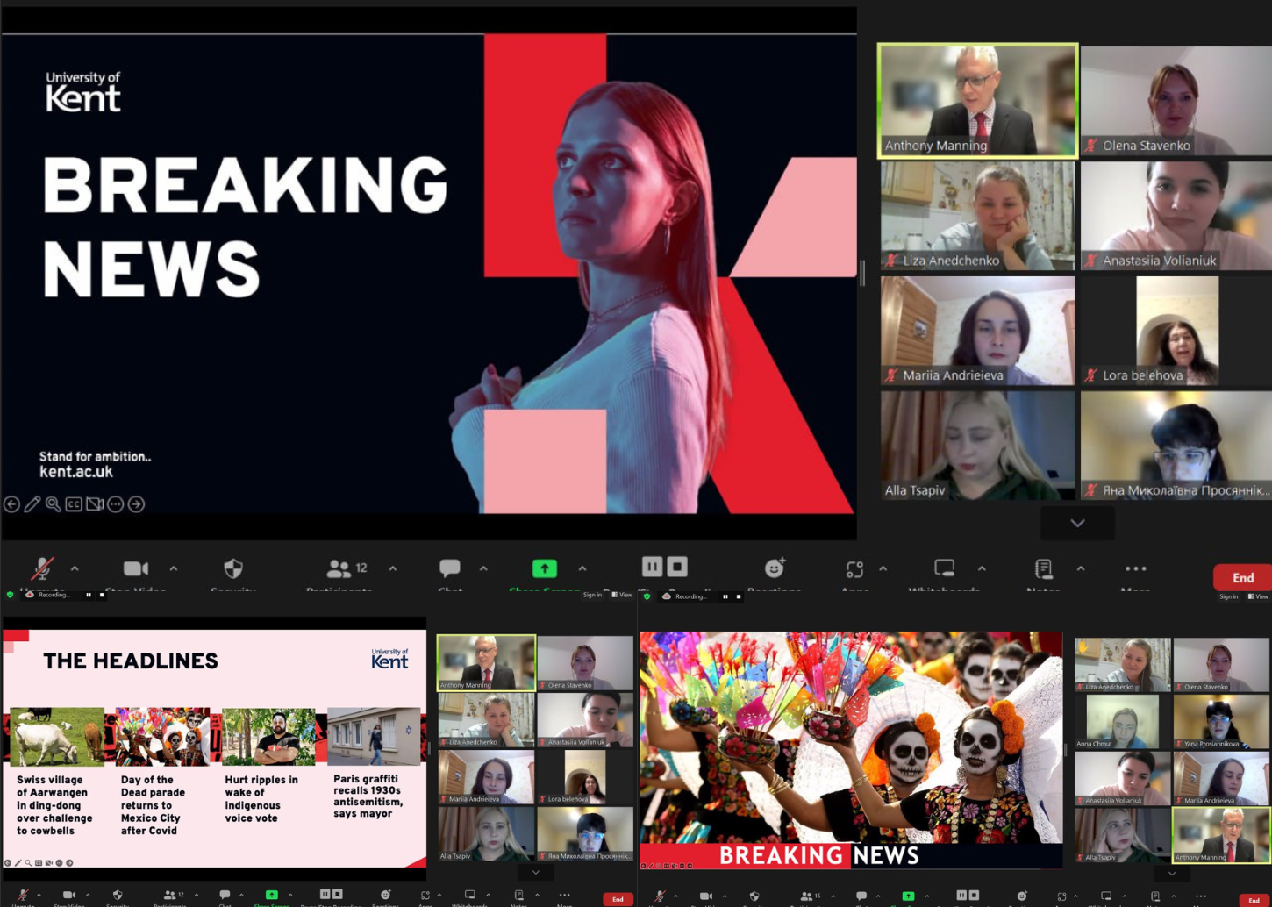The image size is (1272, 907).
Task: Advance to next slide on Kent Breaking News slide
Action: coord(136,504)
